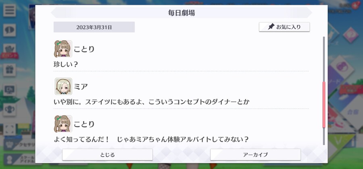Click the 毎日劇場 title banner

click(181, 13)
